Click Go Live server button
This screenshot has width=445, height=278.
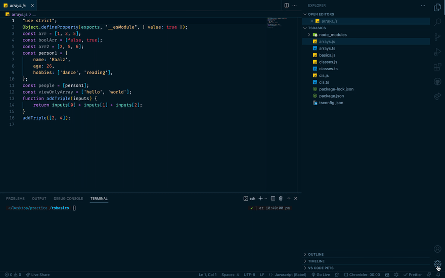click(x=321, y=274)
